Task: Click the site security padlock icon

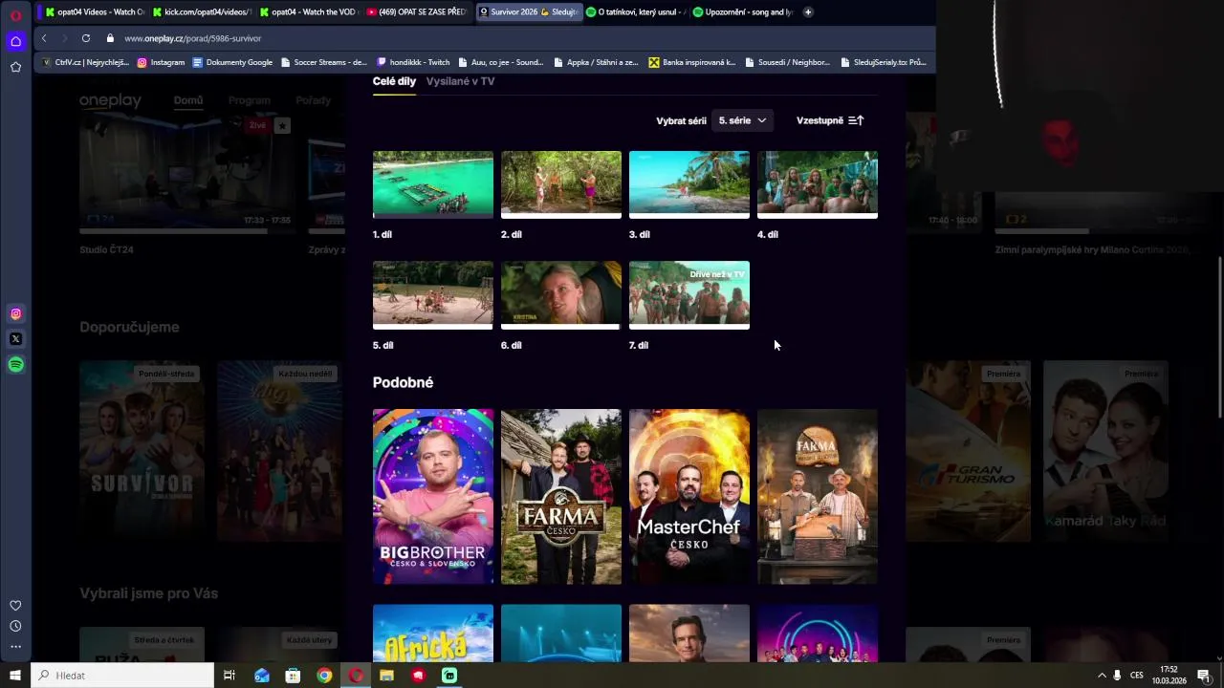Action: point(110,38)
